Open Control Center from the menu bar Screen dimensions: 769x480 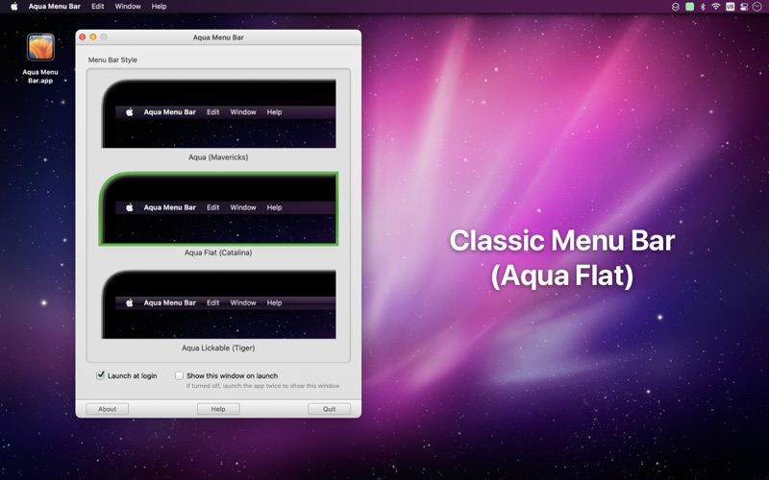coord(744,7)
